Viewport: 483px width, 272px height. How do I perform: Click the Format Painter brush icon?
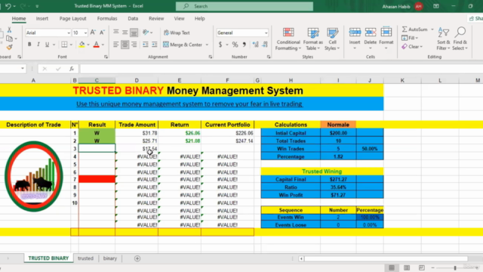pos(10,47)
